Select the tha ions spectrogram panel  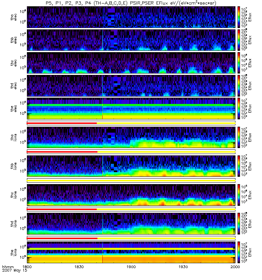coord(131,137)
